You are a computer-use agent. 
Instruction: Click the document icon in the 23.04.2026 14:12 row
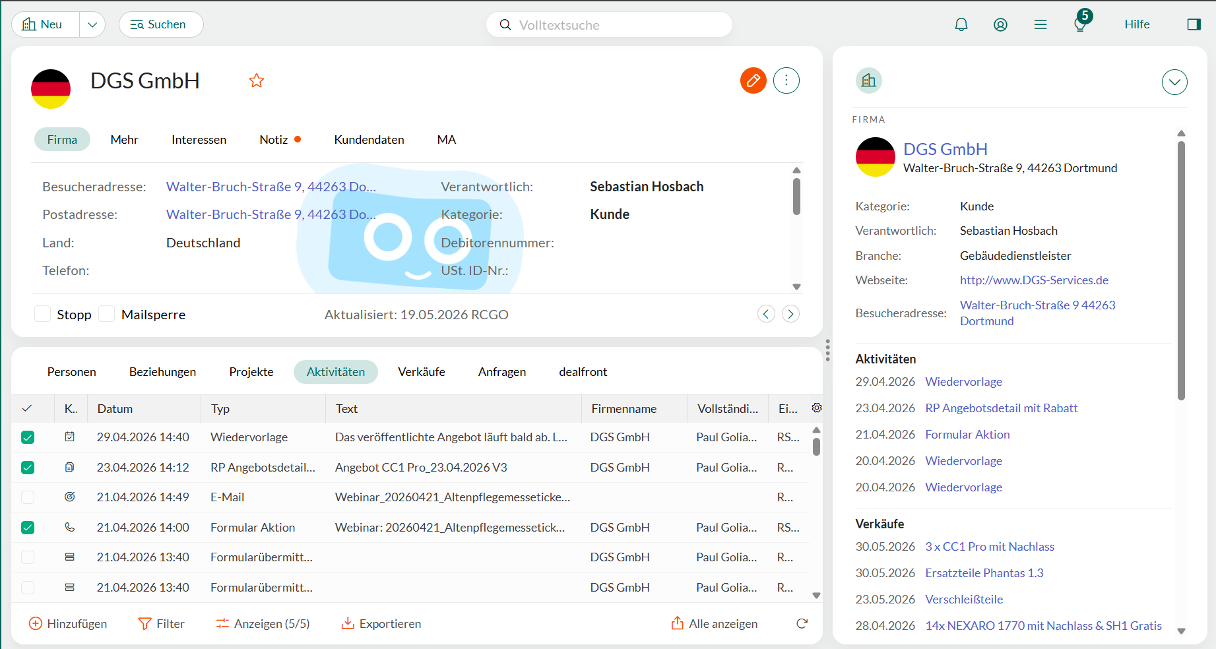70,467
